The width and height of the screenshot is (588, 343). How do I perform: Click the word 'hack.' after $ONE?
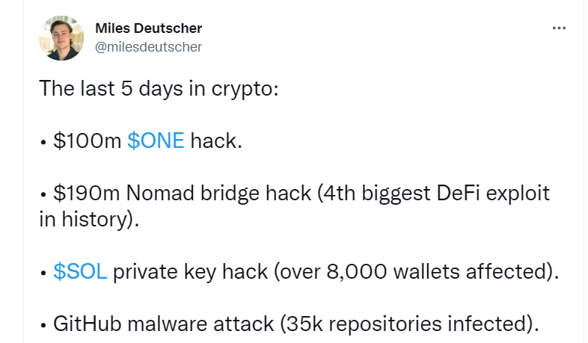click(216, 140)
